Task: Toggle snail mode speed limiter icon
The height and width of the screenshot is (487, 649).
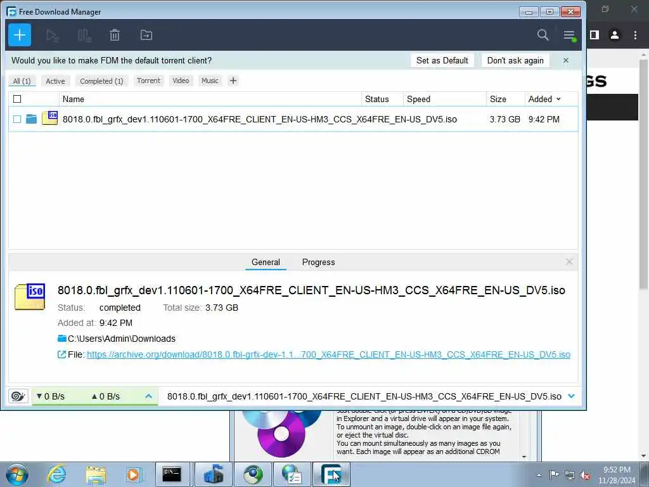Action: [18, 396]
